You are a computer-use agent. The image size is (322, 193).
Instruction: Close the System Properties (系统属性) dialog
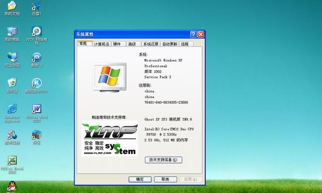201,34
